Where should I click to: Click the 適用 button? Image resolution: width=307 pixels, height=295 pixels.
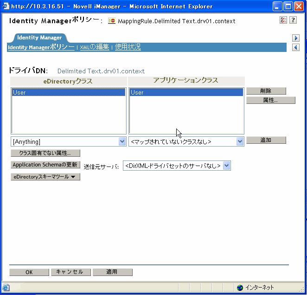(x=113, y=272)
